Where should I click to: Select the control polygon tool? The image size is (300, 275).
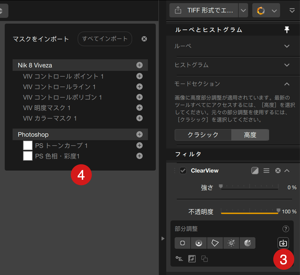click(x=215, y=243)
